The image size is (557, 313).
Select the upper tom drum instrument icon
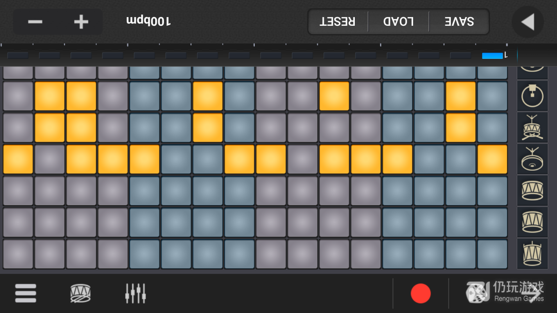coord(532,191)
